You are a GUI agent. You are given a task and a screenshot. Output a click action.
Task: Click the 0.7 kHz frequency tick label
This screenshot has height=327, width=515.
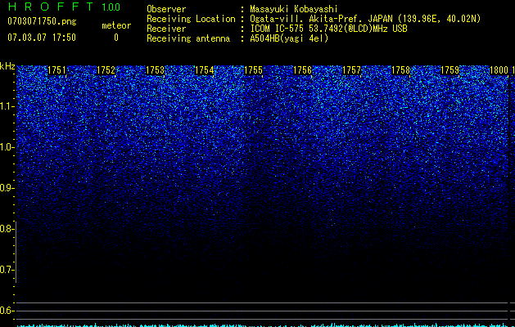(x=7, y=270)
